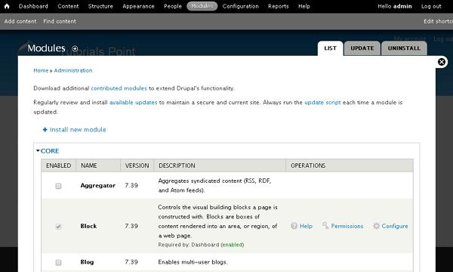Open the update script link

pos(322,102)
